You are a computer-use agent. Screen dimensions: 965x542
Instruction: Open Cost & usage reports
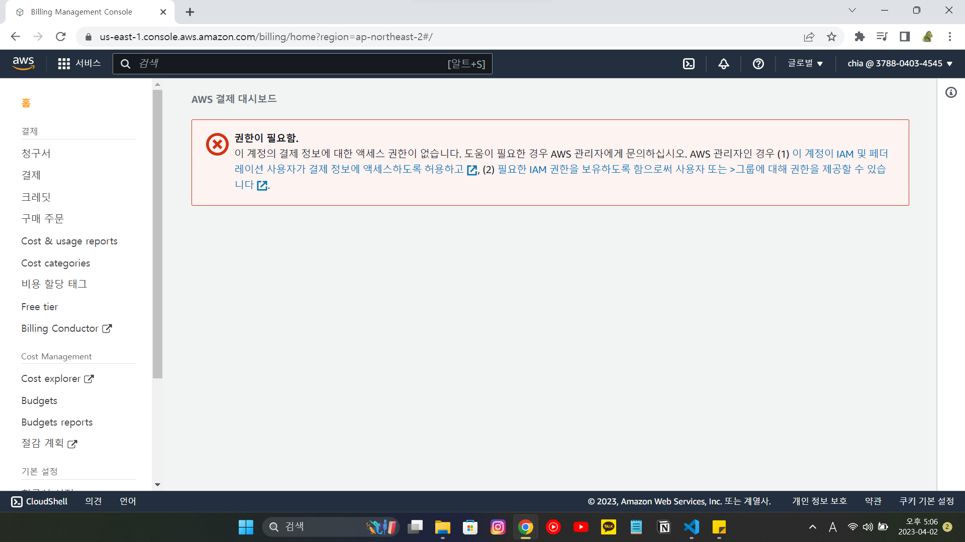(x=69, y=241)
